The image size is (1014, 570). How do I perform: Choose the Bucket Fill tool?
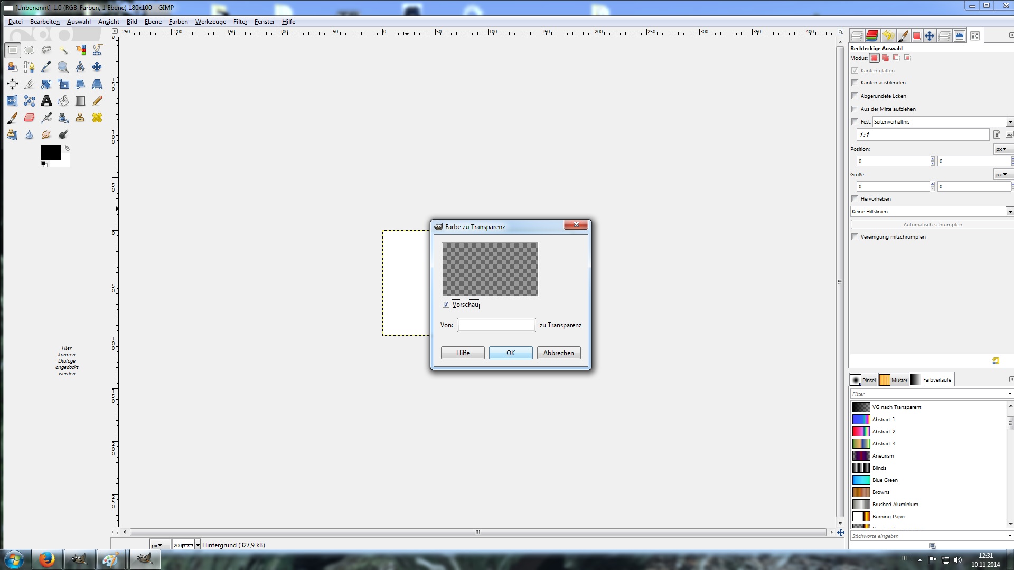pos(63,101)
